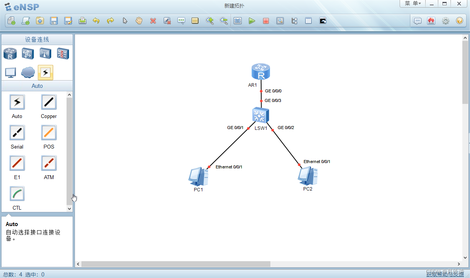Click the New Topology toolbar icon

click(11, 21)
